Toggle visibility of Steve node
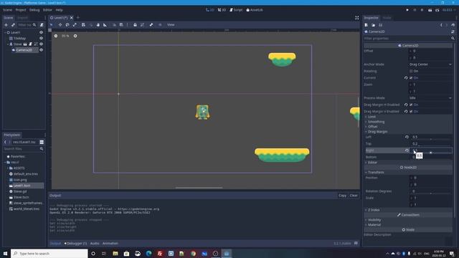459x258 pixels. click(42, 44)
